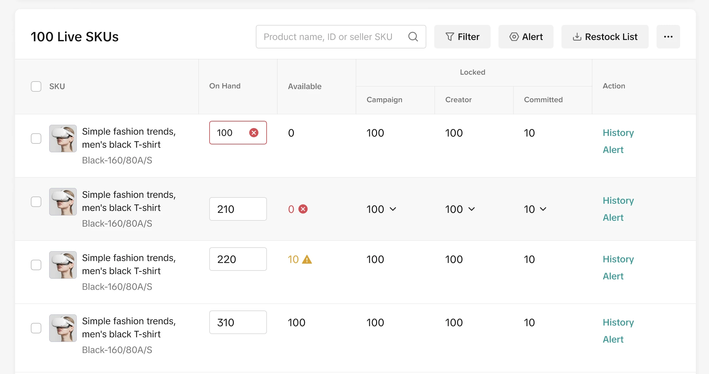Viewport: 709px width, 374px height.
Task: Toggle the select-all SKU header checkbox
Action: [36, 86]
